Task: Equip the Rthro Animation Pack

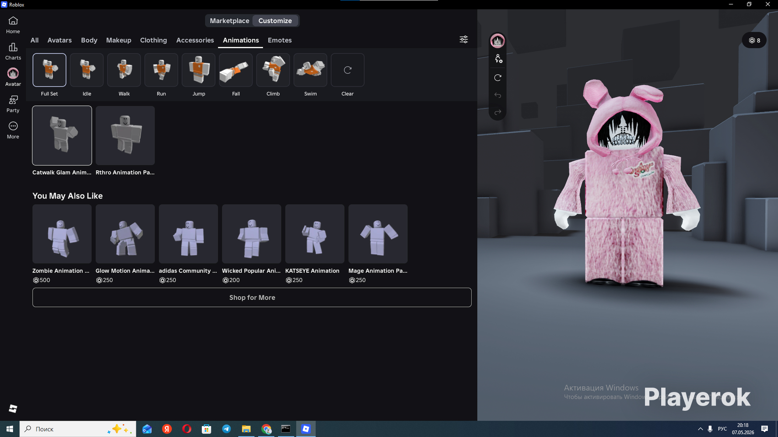Action: point(125,135)
